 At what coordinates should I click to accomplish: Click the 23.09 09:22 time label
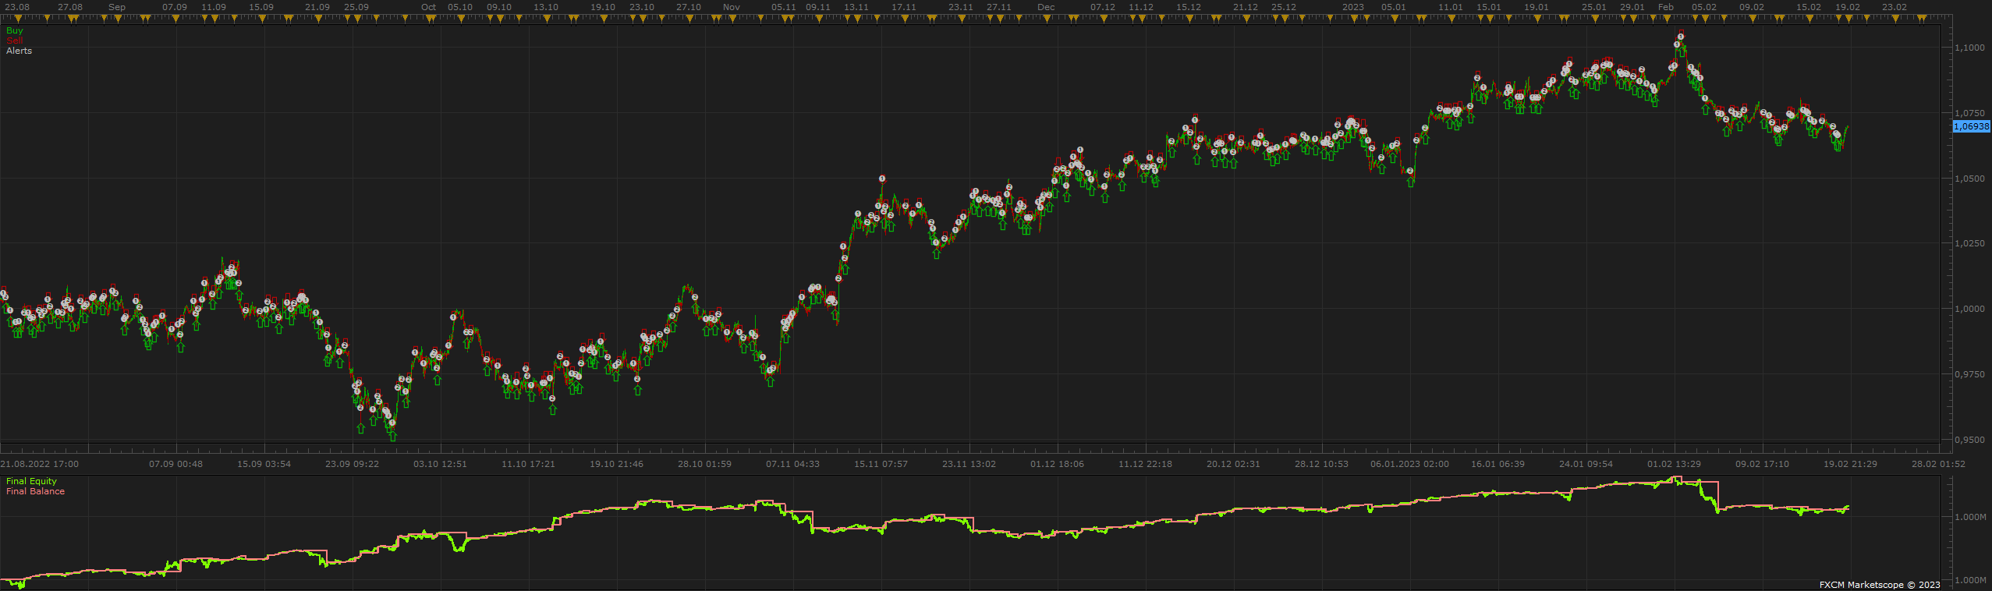click(x=352, y=464)
